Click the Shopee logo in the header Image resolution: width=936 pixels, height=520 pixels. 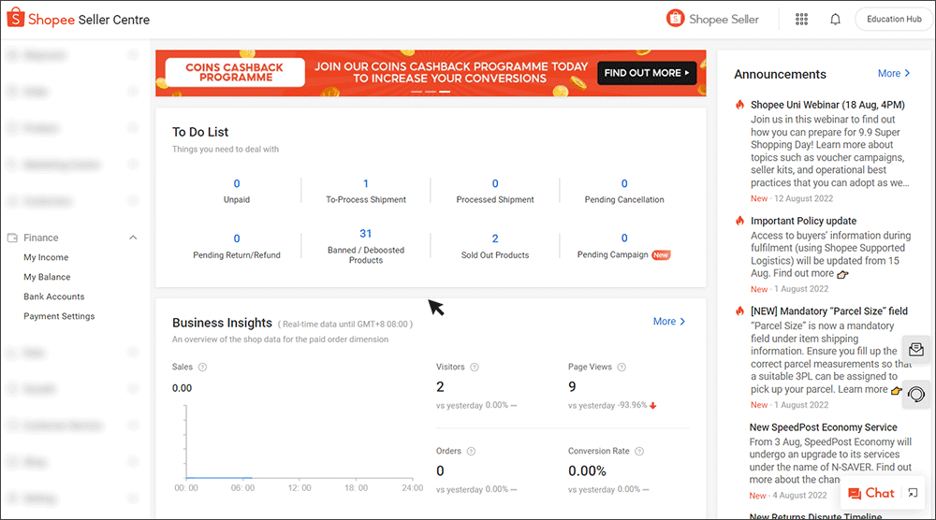point(16,19)
